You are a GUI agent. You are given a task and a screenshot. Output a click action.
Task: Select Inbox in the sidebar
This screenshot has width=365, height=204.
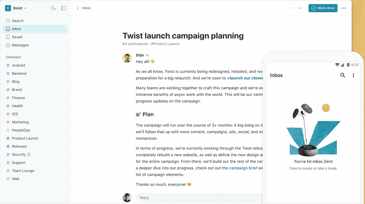pyautogui.click(x=35, y=29)
